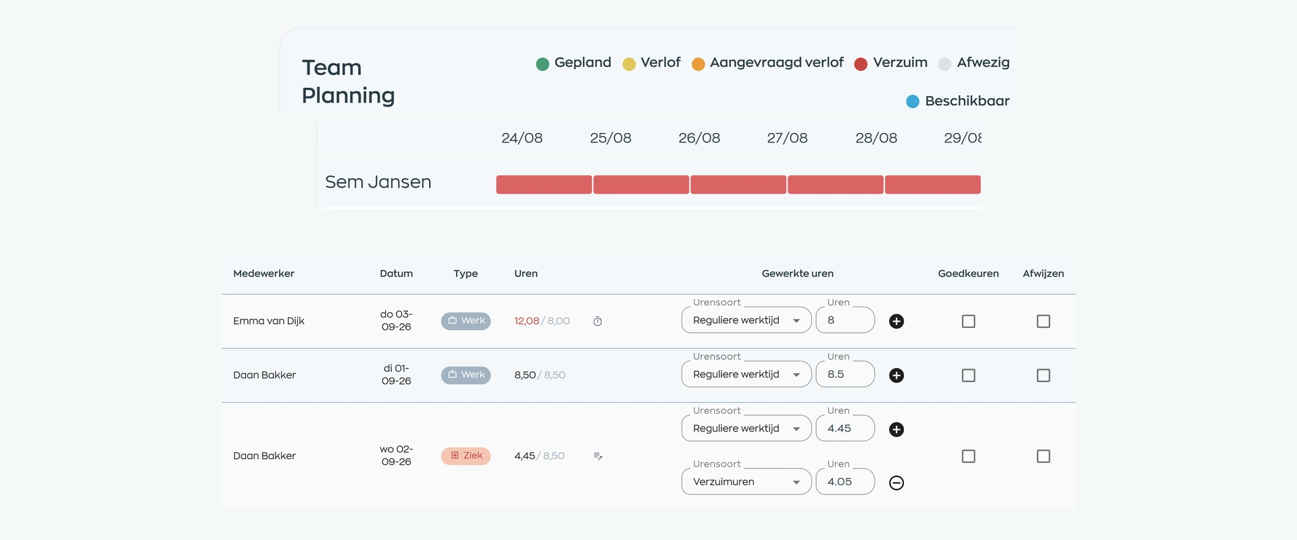Tick Afwijzen for Emma van Dijk

click(1044, 321)
